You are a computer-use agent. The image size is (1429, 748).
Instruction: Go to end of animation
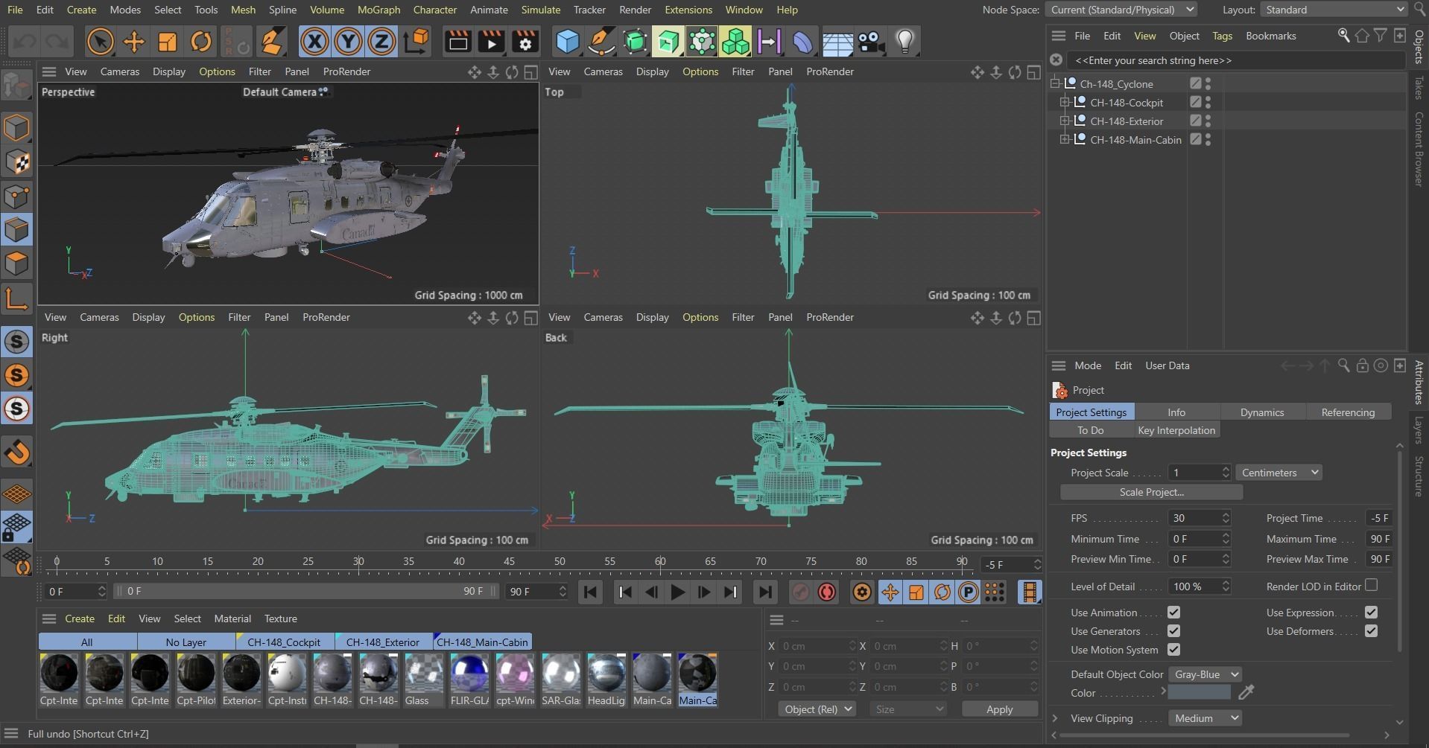pos(764,592)
